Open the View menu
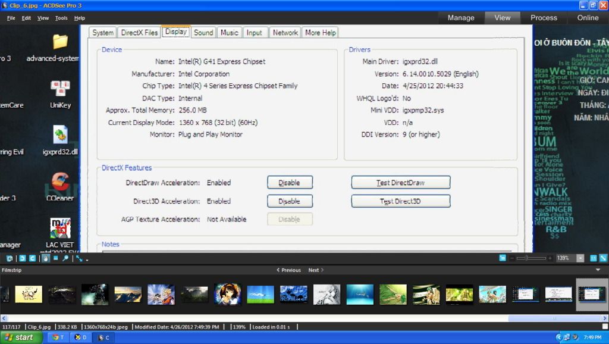Image resolution: width=609 pixels, height=344 pixels. (x=43, y=18)
